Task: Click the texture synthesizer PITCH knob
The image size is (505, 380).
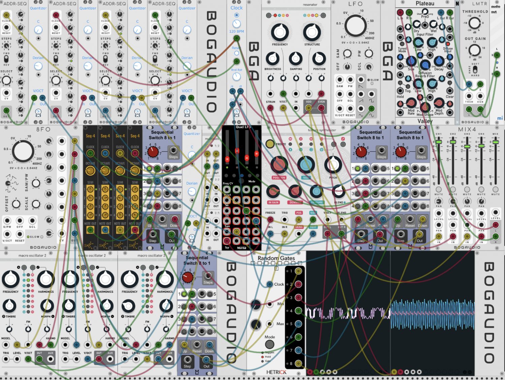Action: click(333, 165)
